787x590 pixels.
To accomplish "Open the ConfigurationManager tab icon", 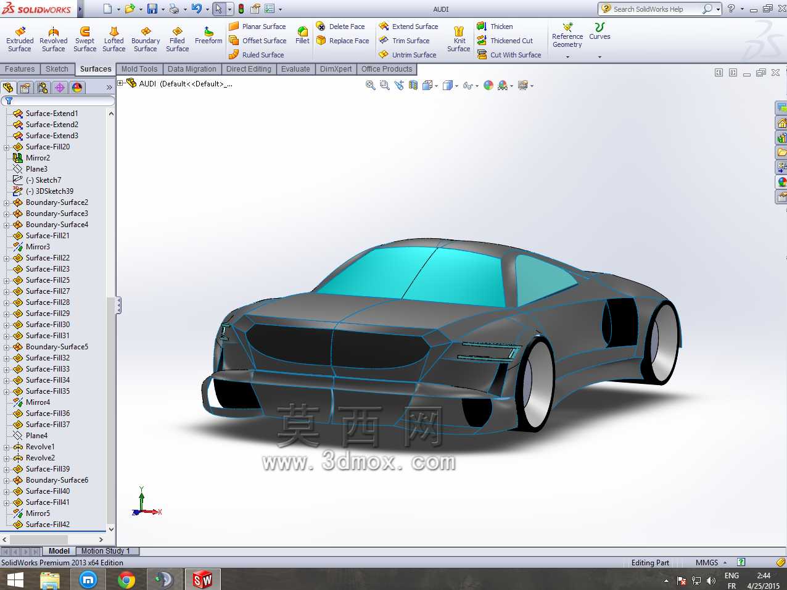I will [x=43, y=88].
